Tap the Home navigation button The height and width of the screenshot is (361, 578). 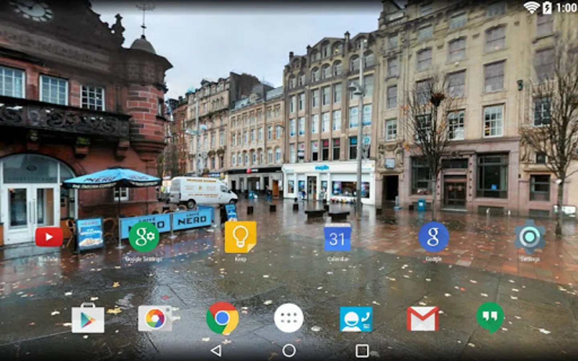pyautogui.click(x=289, y=351)
